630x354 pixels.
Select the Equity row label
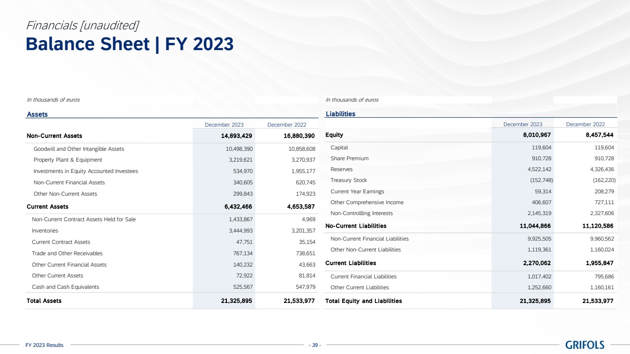click(x=334, y=135)
